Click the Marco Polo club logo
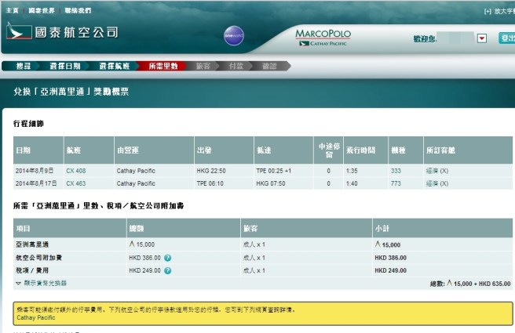Image resolution: width=515 pixels, height=333 pixels. 323,38
